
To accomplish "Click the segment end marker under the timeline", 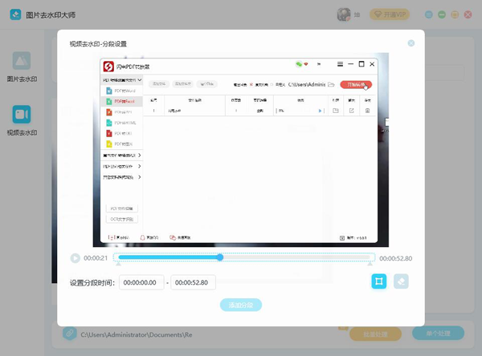I will 370,265.
